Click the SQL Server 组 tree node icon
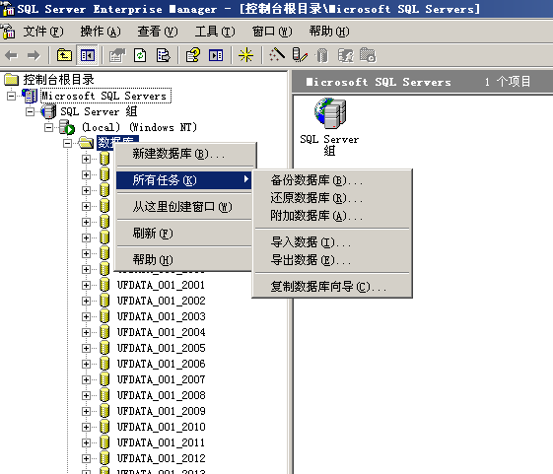Screen dimensions: 553x474 tap(48, 111)
